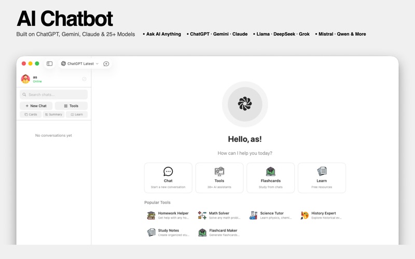Open the Tools card computer icon

click(219, 171)
